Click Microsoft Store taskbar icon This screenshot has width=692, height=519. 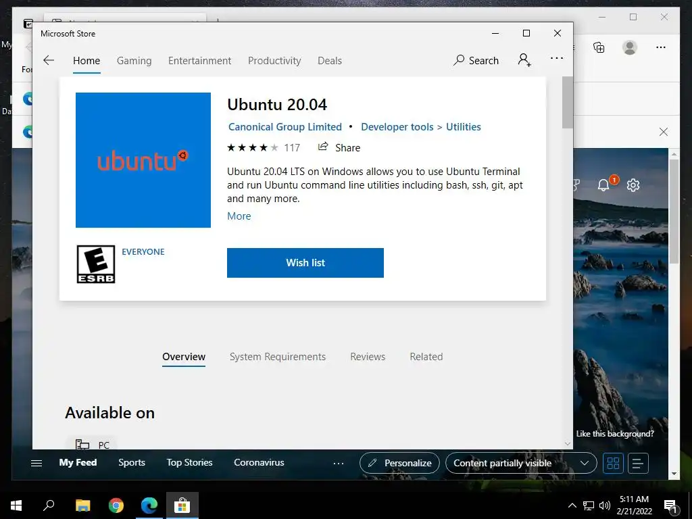point(182,505)
